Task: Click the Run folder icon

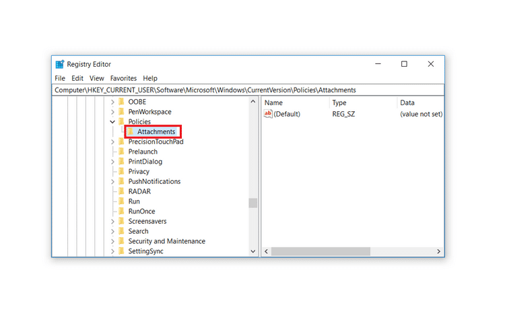Action: coord(121,201)
